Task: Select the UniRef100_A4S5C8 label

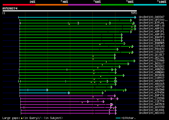Action: [152, 104]
